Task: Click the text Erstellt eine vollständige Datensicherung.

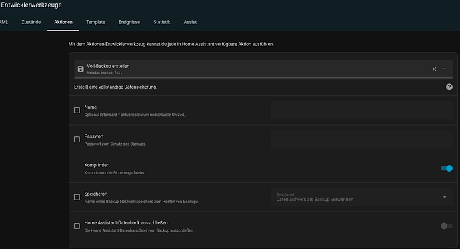Action: point(115,87)
